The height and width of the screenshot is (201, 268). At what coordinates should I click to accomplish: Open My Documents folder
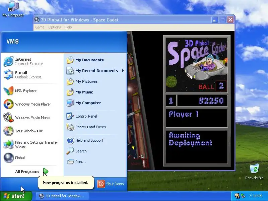coord(95,60)
